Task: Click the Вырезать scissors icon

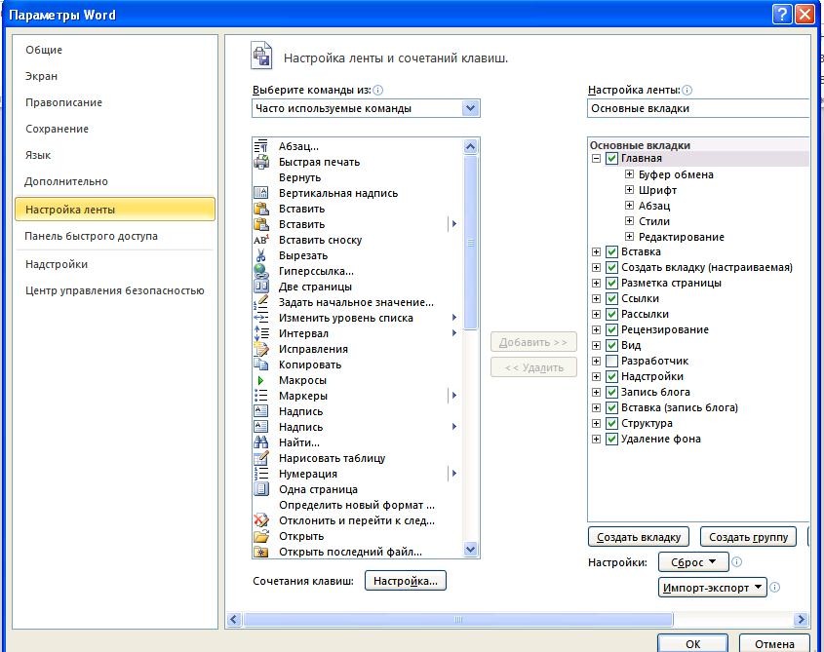Action: 261,255
